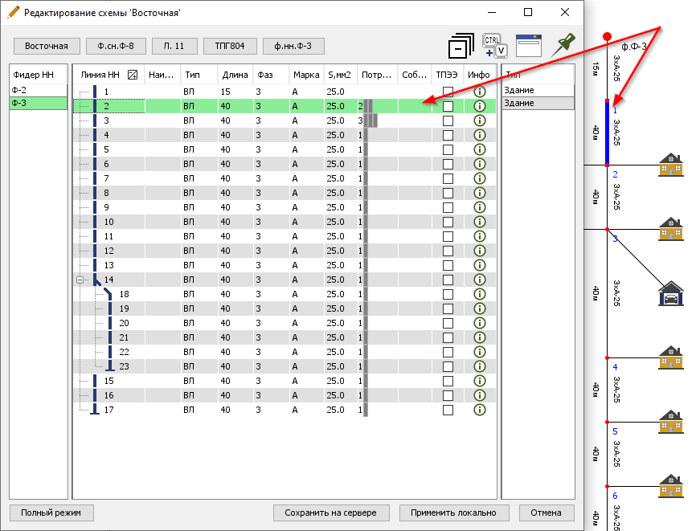696x531 pixels.
Task: Open info icon for line 10
Action: (x=479, y=222)
